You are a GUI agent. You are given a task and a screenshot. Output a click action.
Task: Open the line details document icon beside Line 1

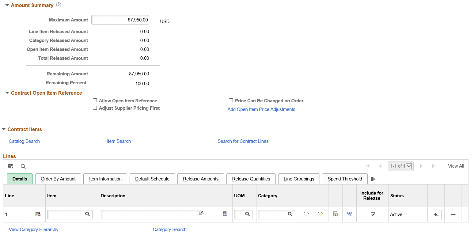tap(38, 214)
